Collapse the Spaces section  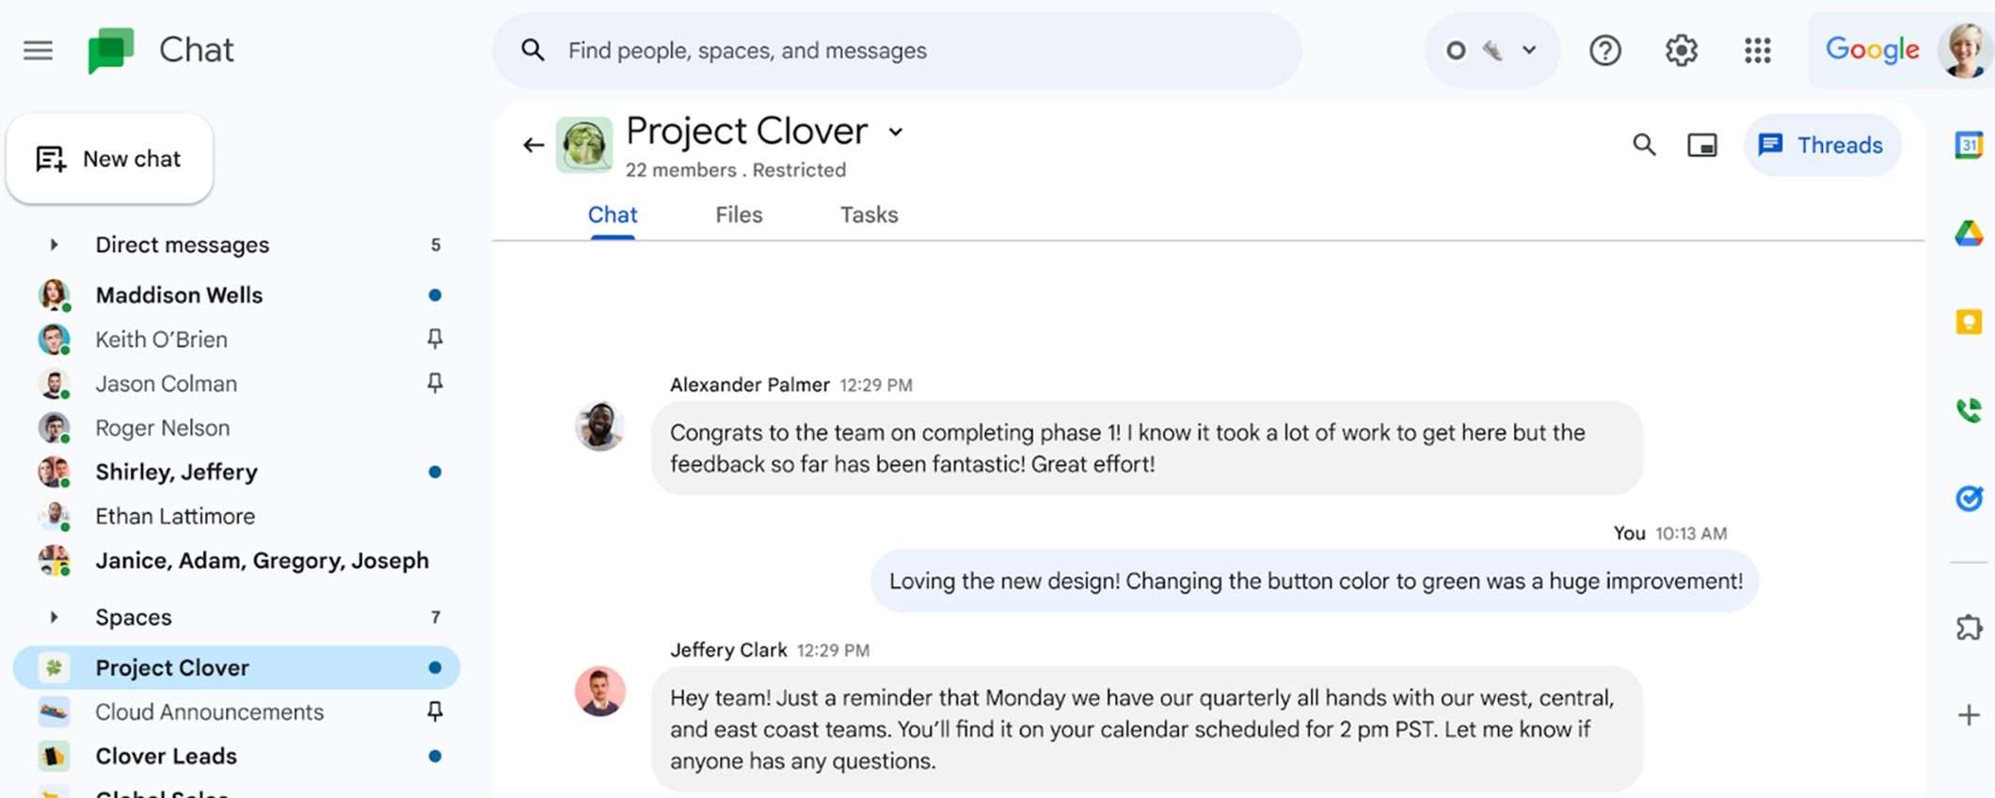point(54,617)
